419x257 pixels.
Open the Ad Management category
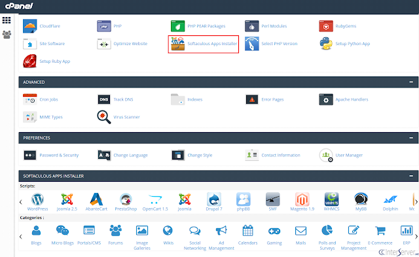tap(221, 231)
